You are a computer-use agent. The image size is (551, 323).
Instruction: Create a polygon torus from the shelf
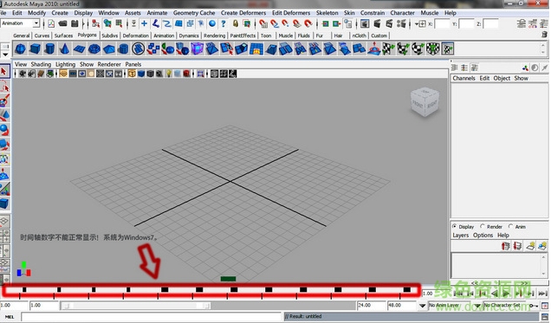[94, 48]
